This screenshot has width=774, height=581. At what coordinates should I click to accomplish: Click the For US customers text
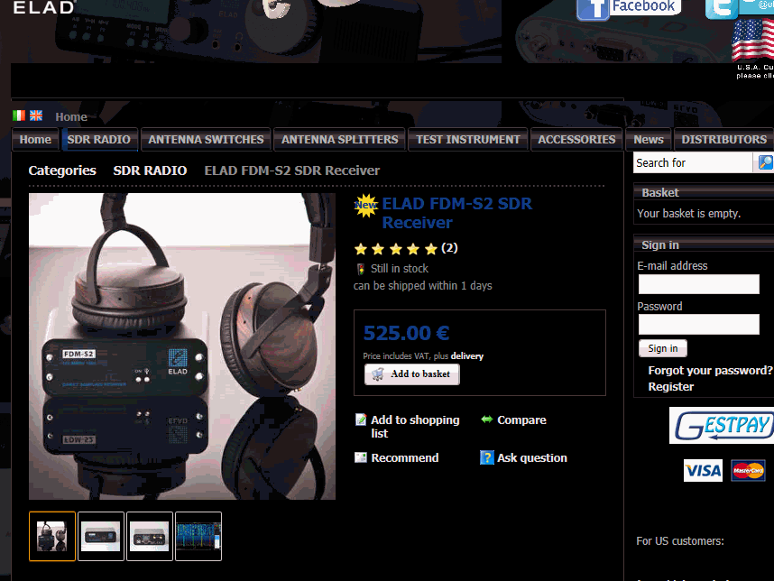tap(679, 541)
